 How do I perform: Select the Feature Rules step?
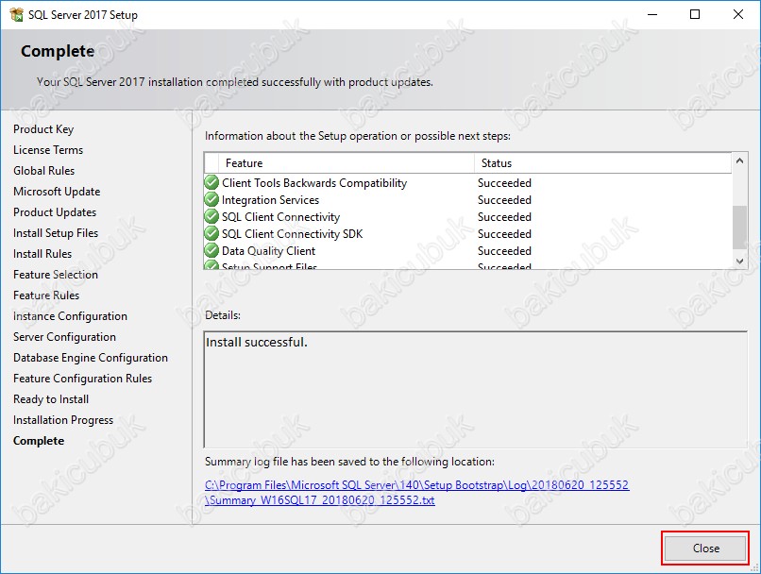pyautogui.click(x=46, y=295)
